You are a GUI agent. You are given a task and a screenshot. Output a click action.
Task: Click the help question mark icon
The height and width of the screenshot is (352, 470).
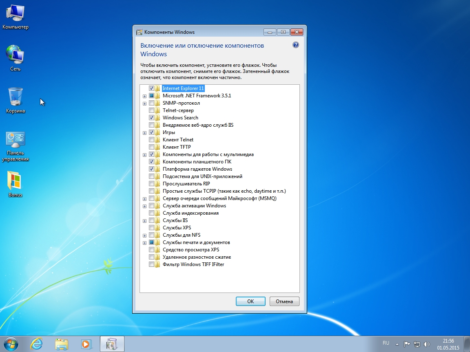point(296,45)
